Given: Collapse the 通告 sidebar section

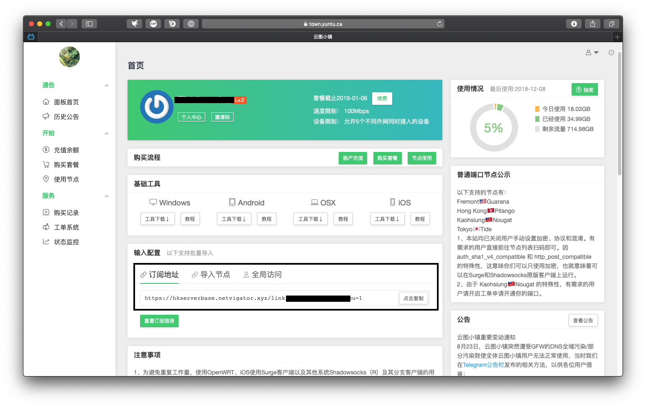Looking at the screenshot, I should 107,85.
